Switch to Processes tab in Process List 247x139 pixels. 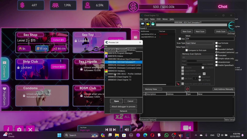(121, 50)
